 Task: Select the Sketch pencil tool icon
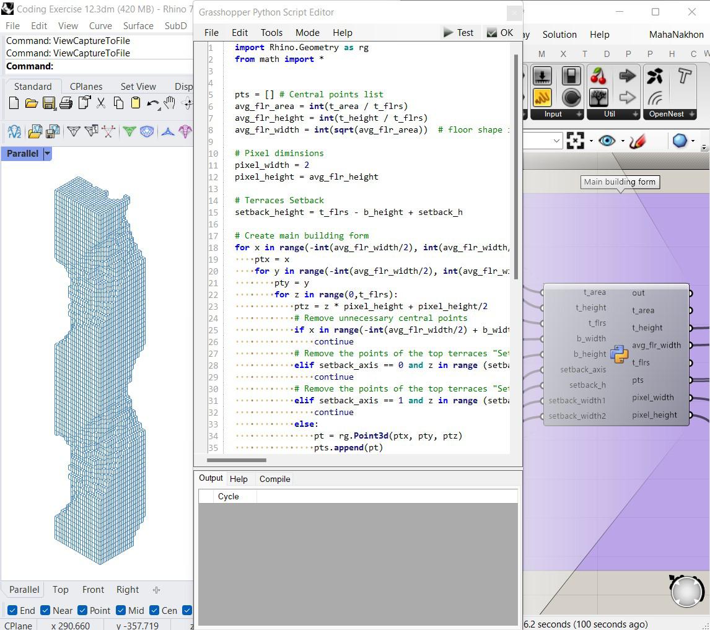click(637, 141)
